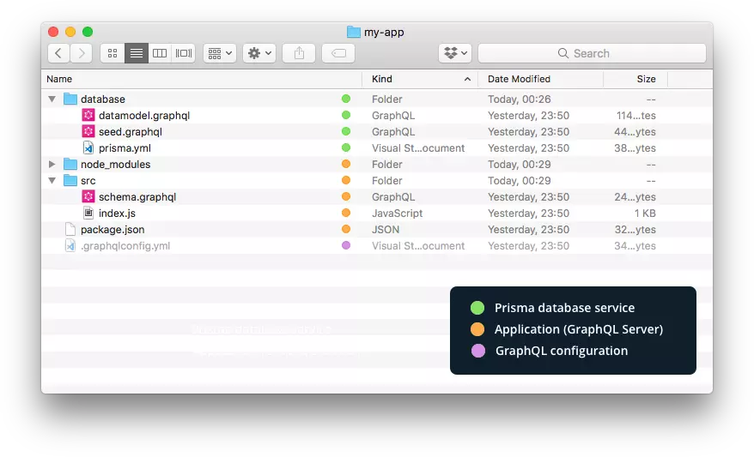The image size is (754, 457).
Task: Click the Edit Tags toolbar icon
Action: click(x=338, y=53)
